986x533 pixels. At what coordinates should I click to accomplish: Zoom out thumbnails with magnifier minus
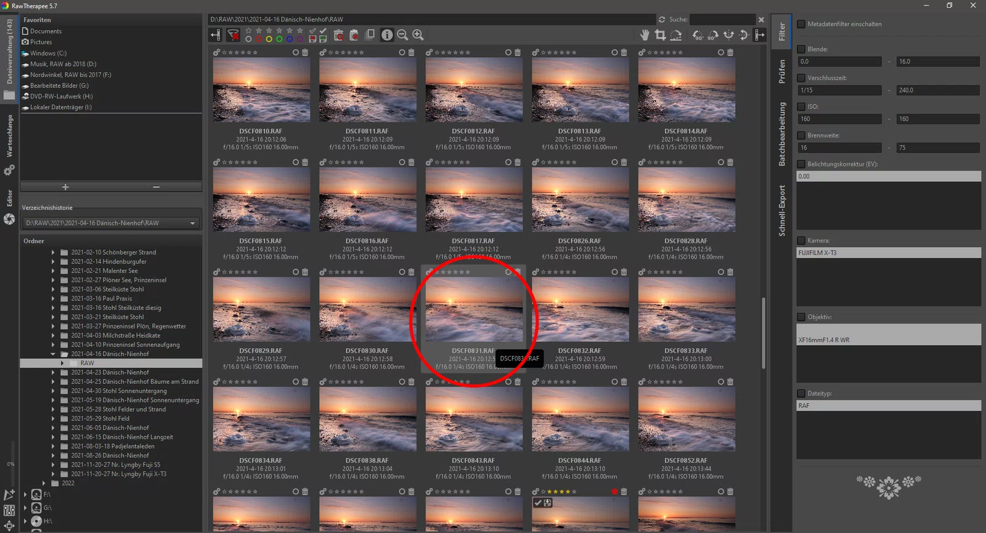coord(402,35)
